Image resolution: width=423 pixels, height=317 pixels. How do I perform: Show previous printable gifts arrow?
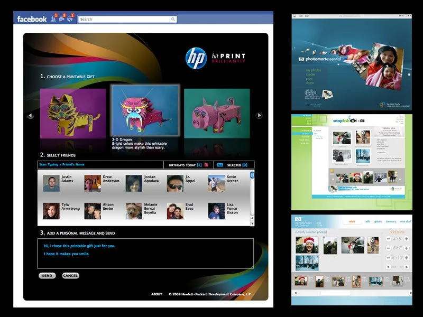click(x=31, y=116)
